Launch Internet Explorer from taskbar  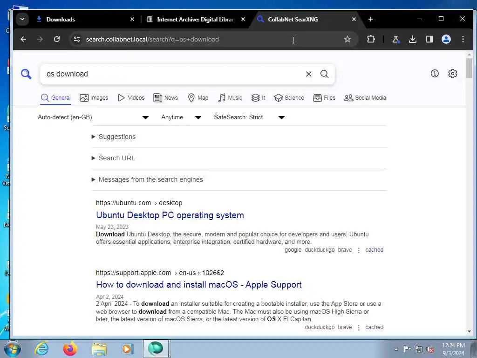point(41,349)
